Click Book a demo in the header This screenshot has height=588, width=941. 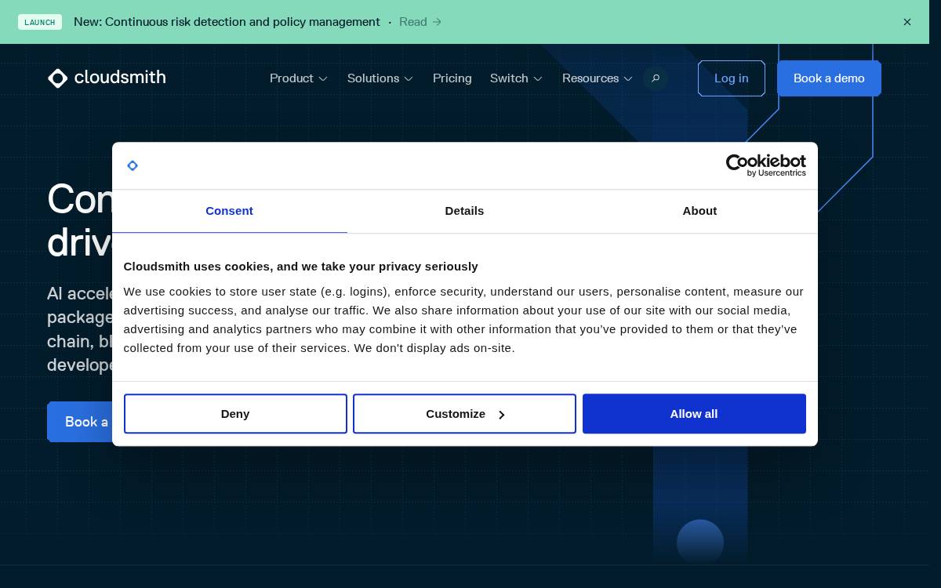click(x=829, y=78)
